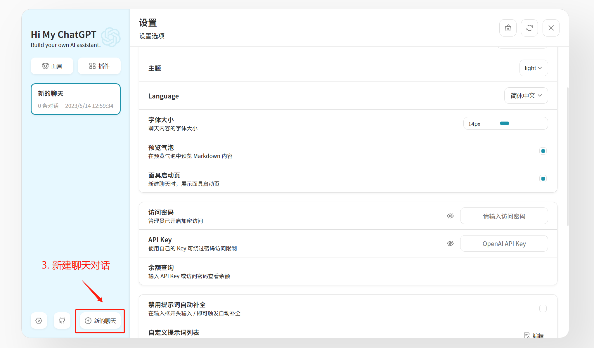594x348 pixels.
Task: Open the GitHub repository icon
Action: click(62, 321)
